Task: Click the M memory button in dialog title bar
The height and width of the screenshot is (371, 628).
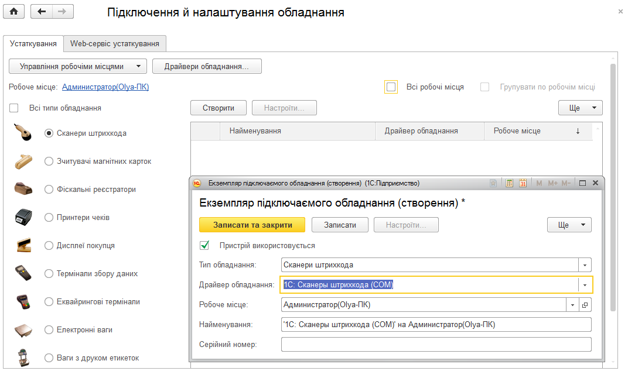Action: click(539, 183)
